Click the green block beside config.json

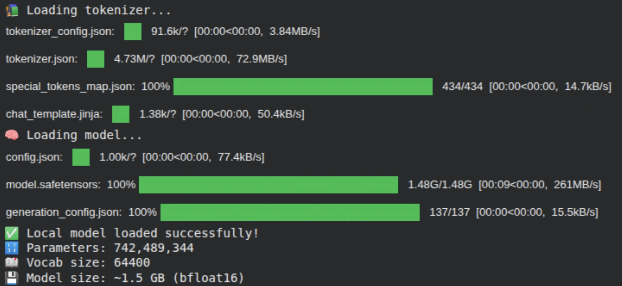click(x=81, y=157)
